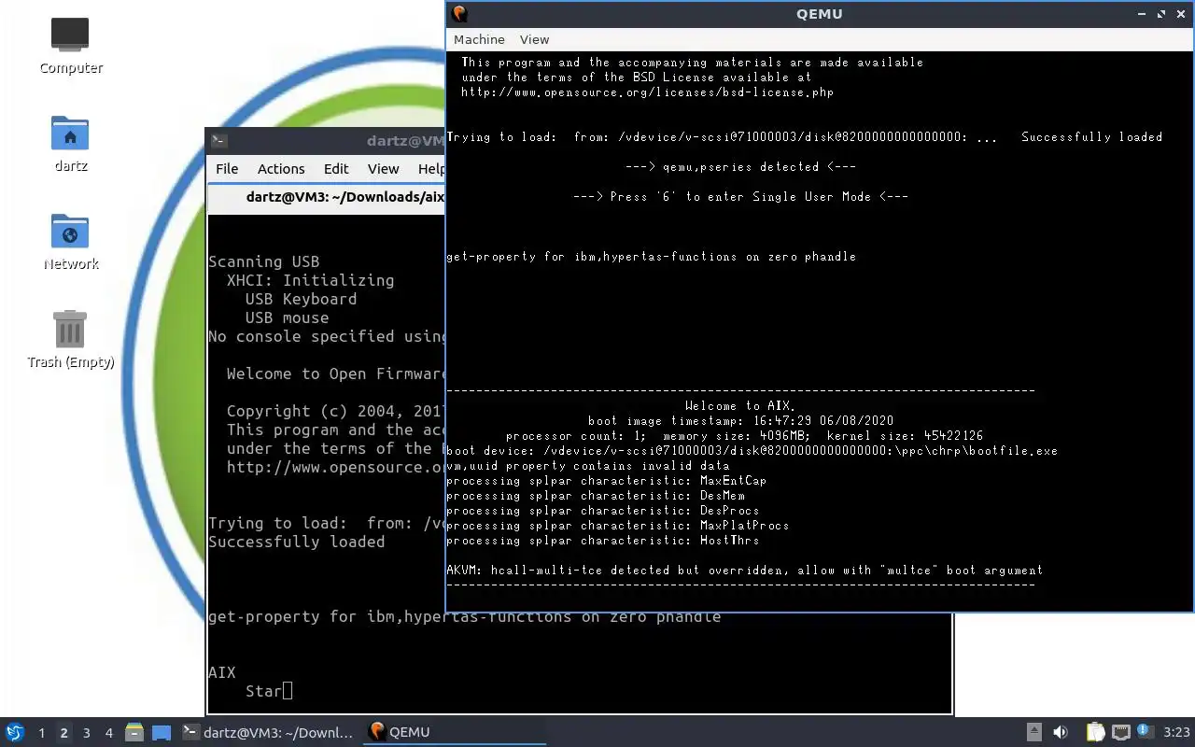Viewport: 1195px width, 747px height.
Task: Open the Network desktop icon
Action: (70, 241)
